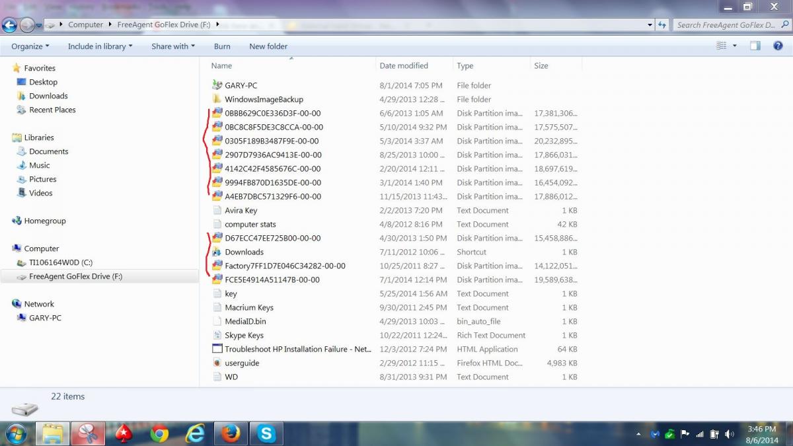The height and width of the screenshot is (446, 793).
Task: Click the Forward navigation arrow
Action: click(28, 25)
